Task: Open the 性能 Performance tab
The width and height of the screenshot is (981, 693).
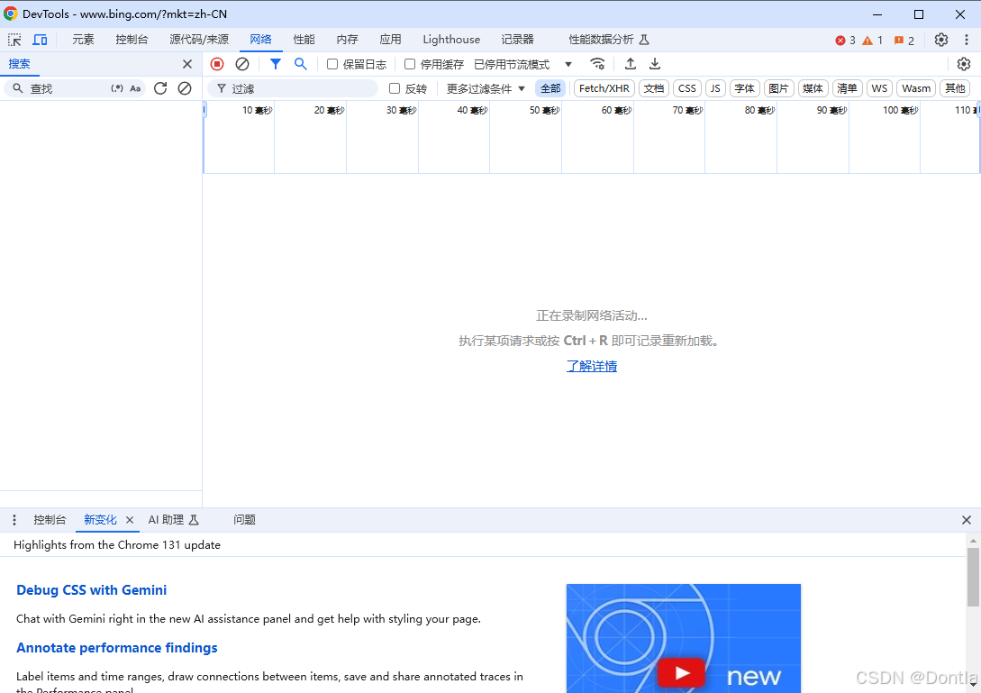Action: coord(304,40)
